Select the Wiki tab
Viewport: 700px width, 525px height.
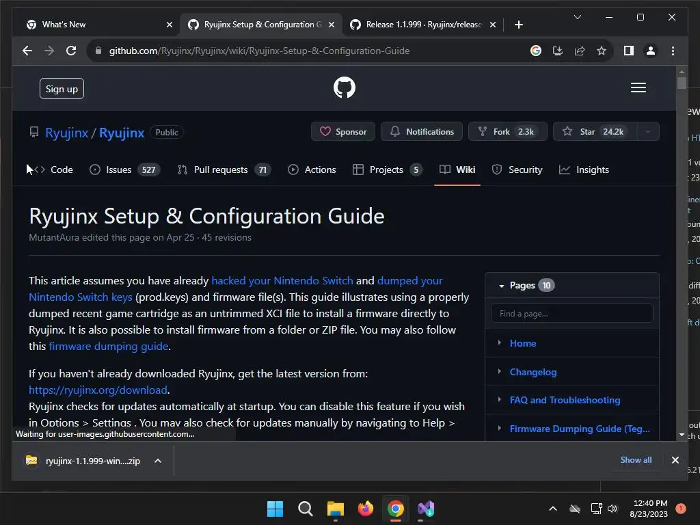(457, 170)
